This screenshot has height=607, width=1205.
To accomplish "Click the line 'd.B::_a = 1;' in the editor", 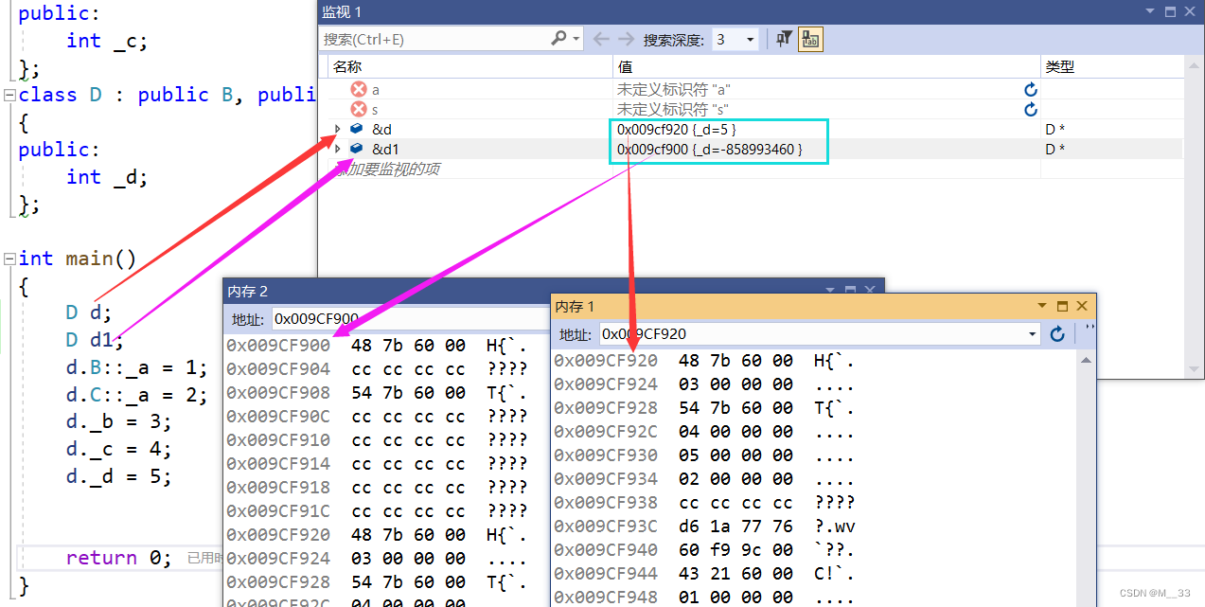I will coord(136,367).
